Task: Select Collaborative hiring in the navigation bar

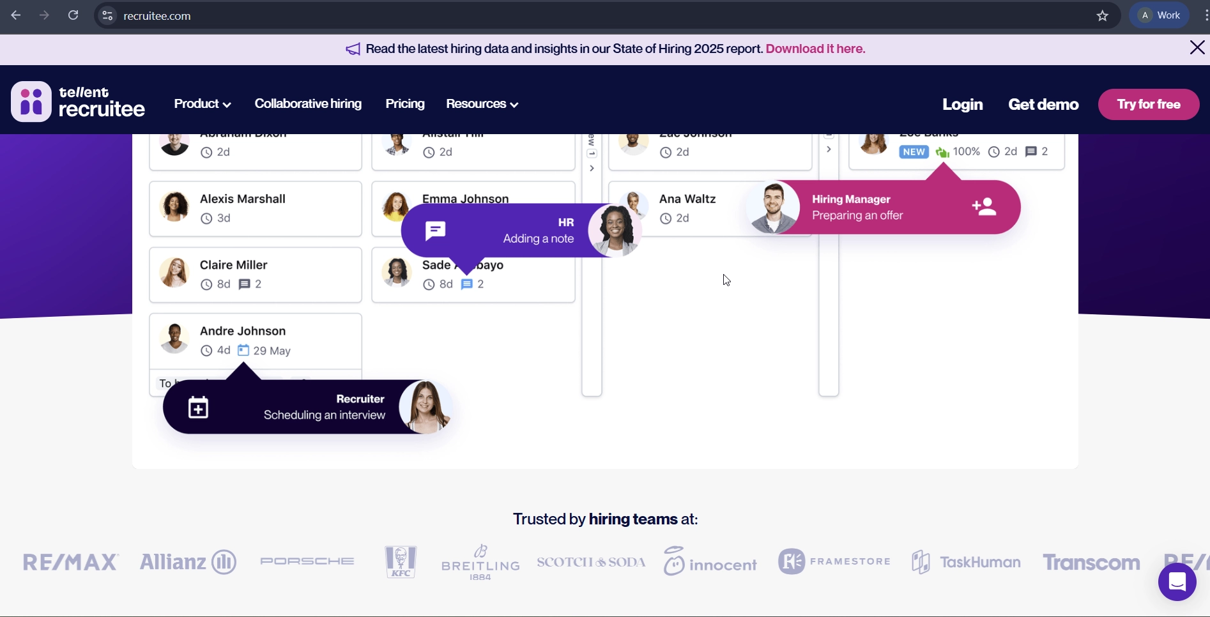Action: [308, 104]
